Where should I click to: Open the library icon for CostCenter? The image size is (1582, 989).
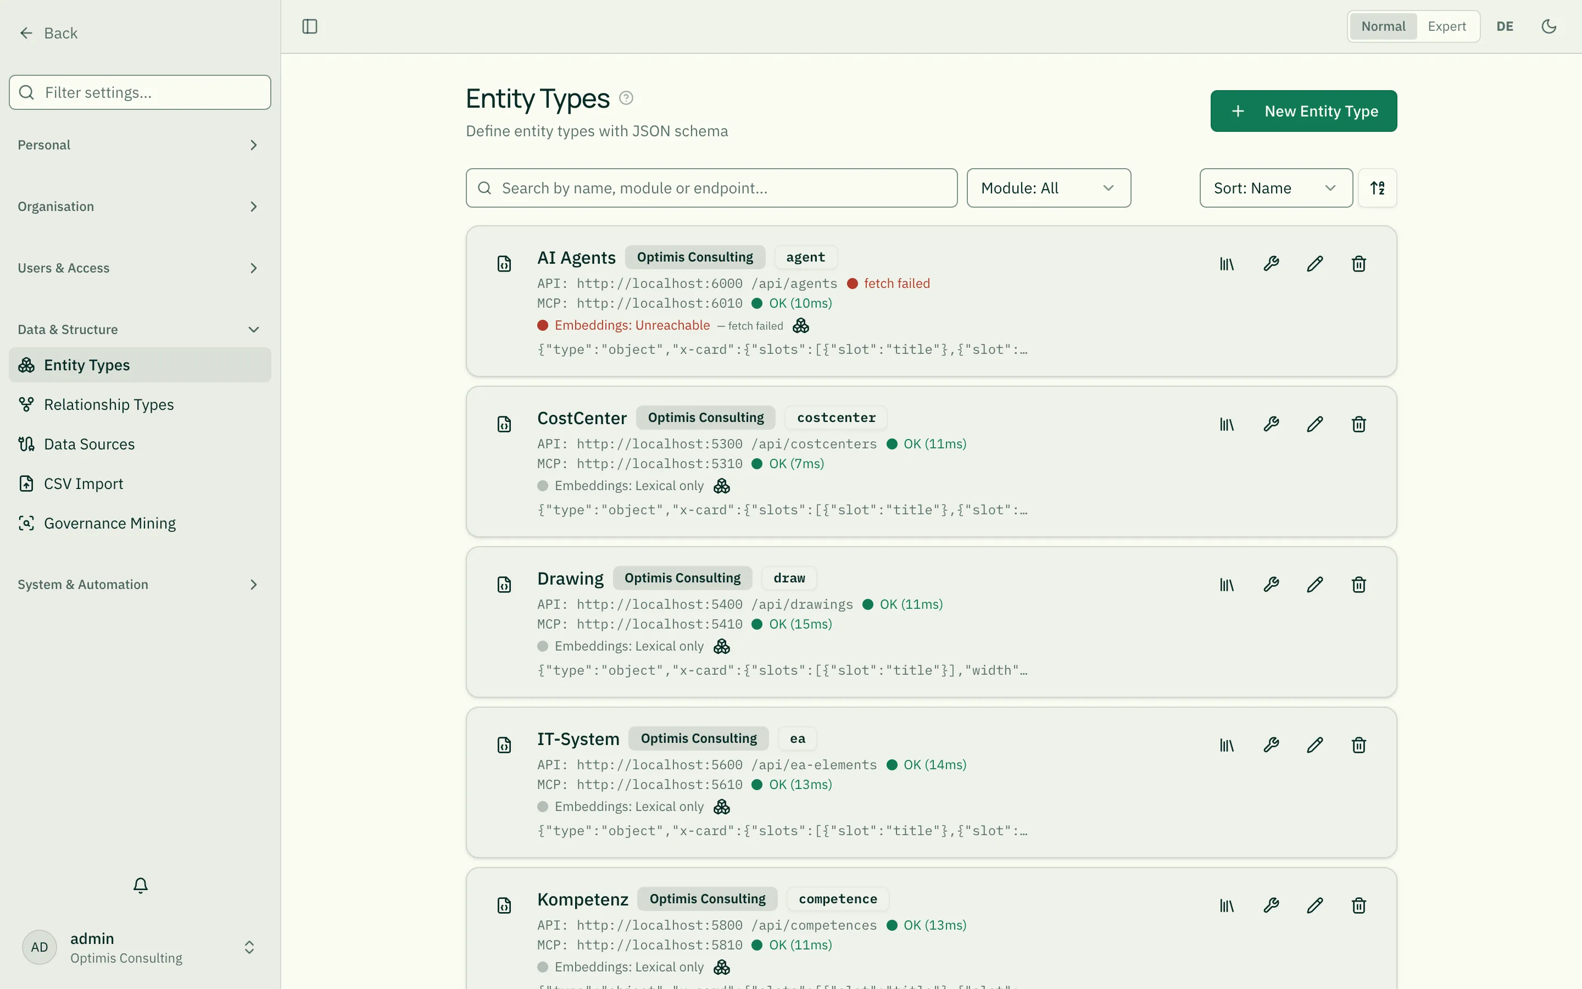click(x=1227, y=424)
